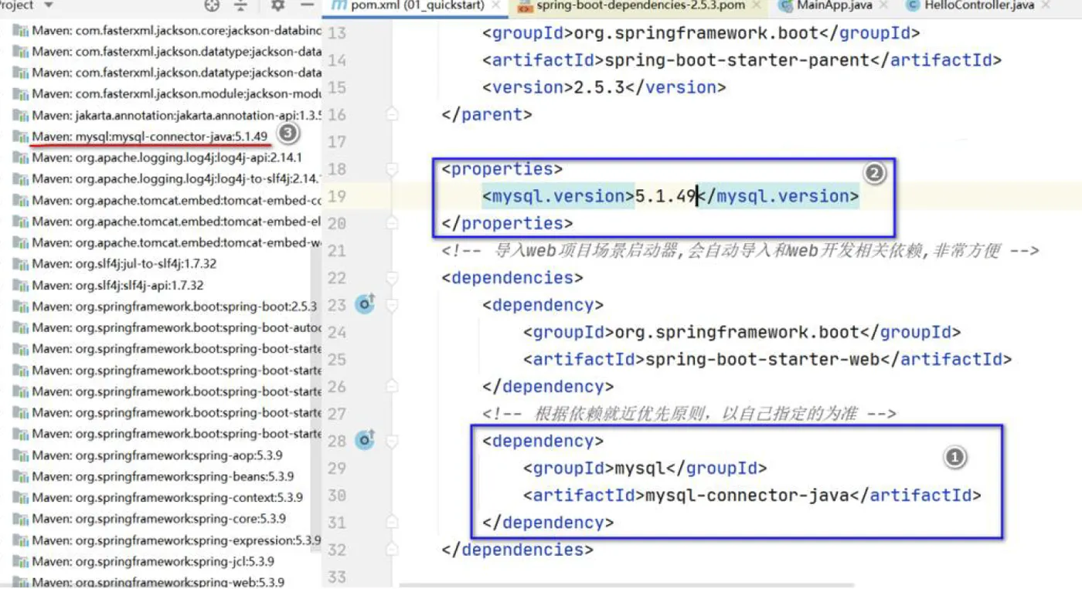
Task: Close the pom.xml (01_quickstart) tab
Action: (x=497, y=6)
